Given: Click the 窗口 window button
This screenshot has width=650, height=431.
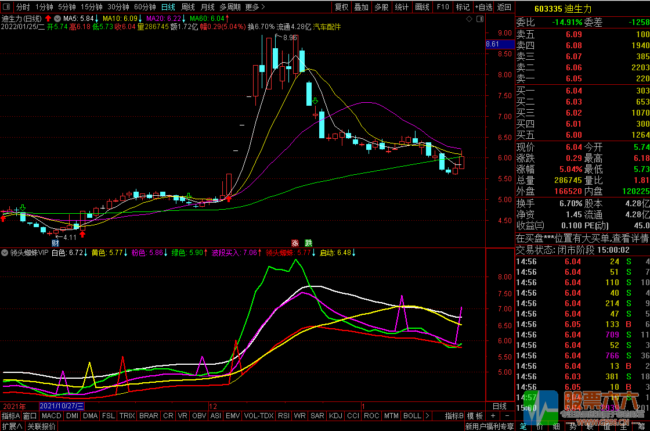Looking at the screenshot, I should [x=30, y=416].
